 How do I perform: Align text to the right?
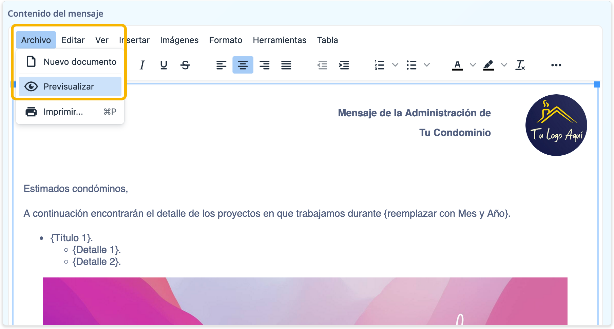coord(265,65)
